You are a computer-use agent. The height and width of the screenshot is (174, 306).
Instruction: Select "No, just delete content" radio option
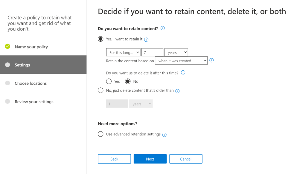coord(101,90)
